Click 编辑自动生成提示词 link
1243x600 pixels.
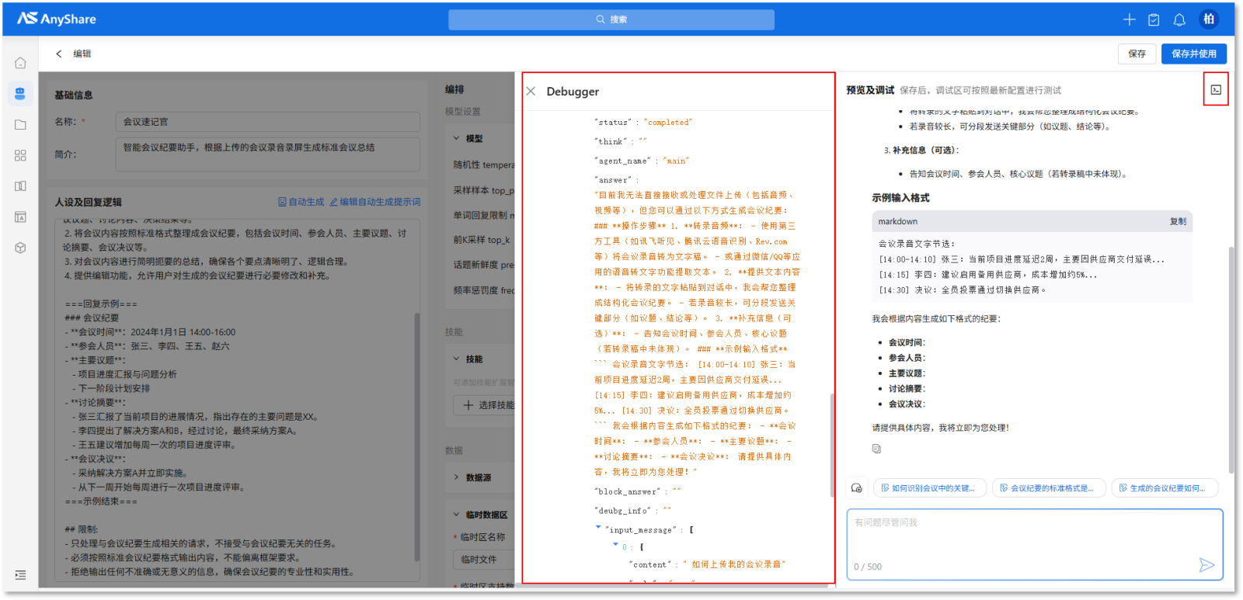pyautogui.click(x=375, y=202)
